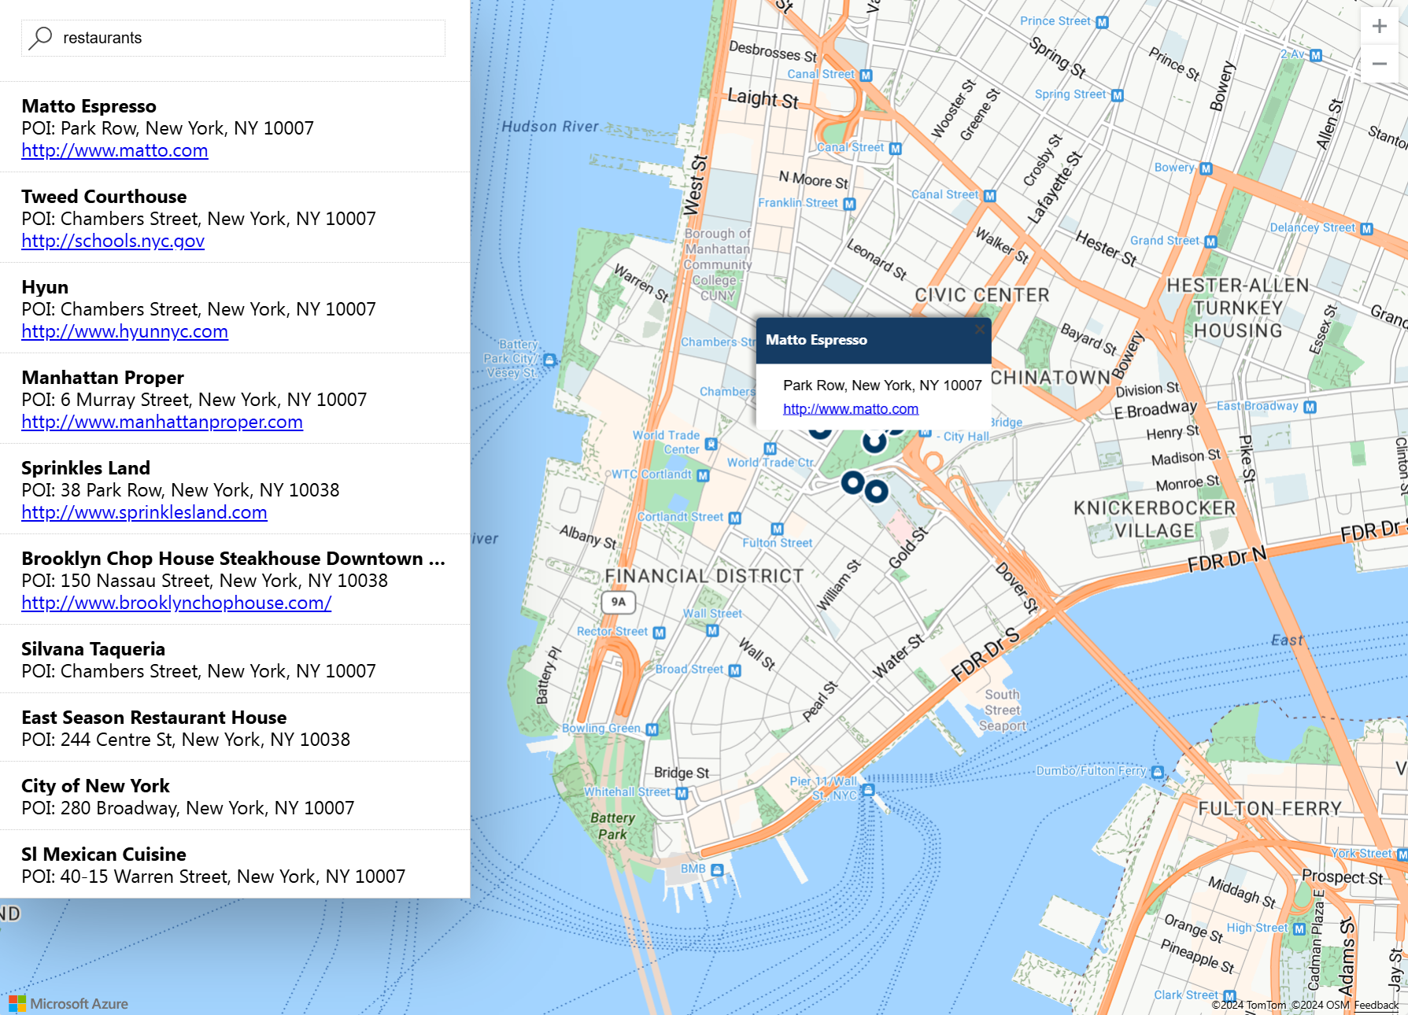The width and height of the screenshot is (1408, 1015).
Task: Click the Rector Street metro icon
Action: click(659, 633)
